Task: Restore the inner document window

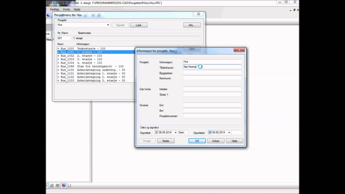Action: click(x=294, y=10)
